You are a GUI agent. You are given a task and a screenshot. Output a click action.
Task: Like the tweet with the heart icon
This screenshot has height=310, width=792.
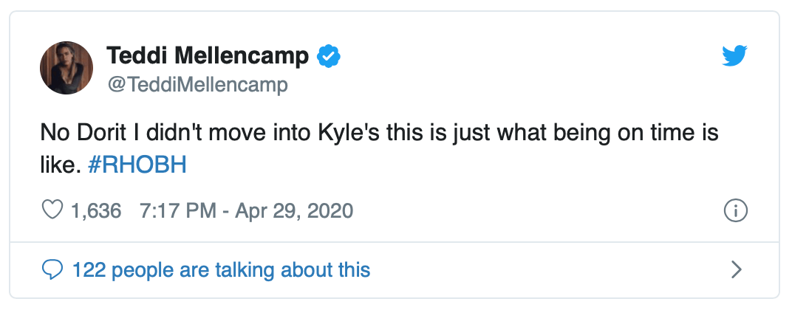coord(52,211)
